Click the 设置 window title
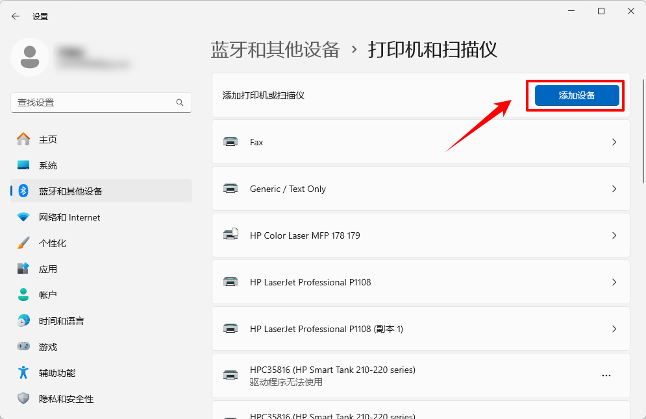Viewport: 646px width, 419px height. click(40, 16)
